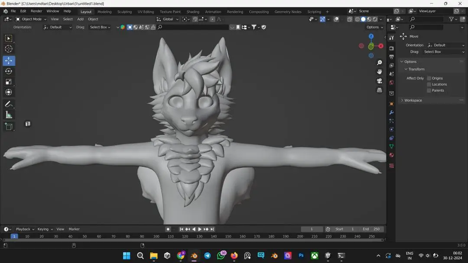Open the Object Mode dropdown

(30, 19)
